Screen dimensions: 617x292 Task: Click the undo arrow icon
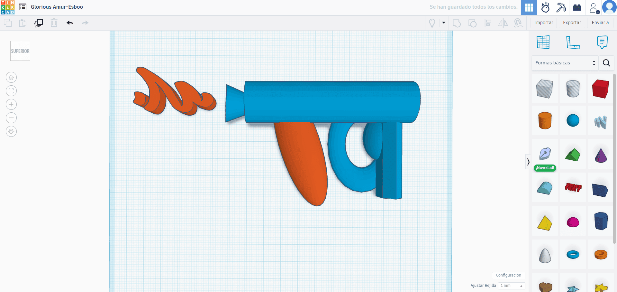pos(70,23)
